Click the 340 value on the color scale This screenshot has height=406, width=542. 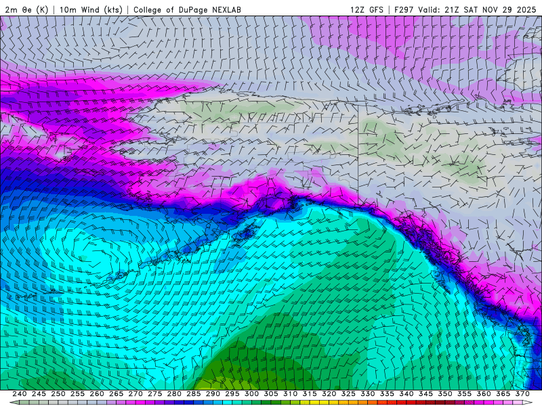(406, 394)
